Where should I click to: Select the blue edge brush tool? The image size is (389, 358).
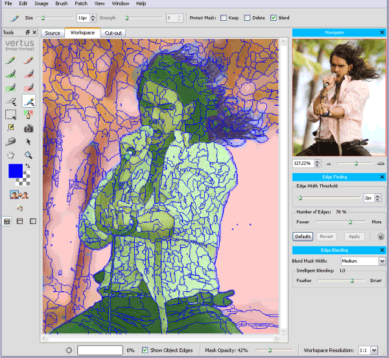click(29, 101)
